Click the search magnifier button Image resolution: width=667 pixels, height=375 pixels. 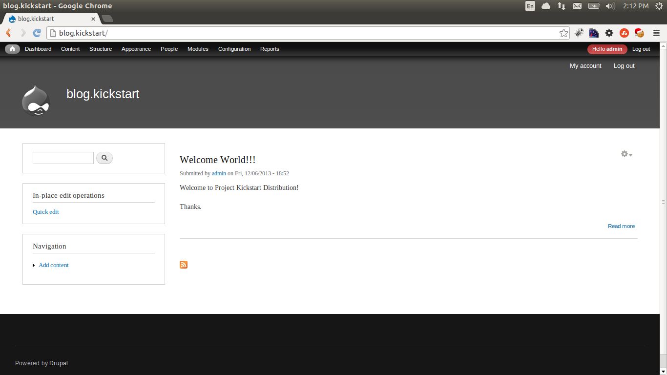coord(104,158)
